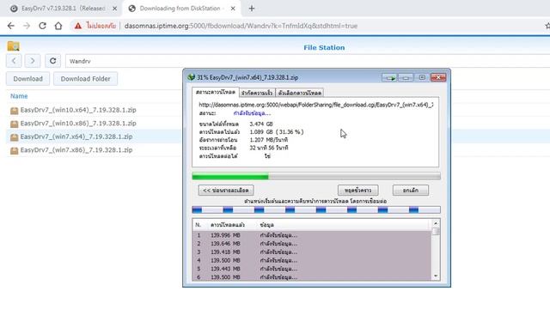This screenshot has width=550, height=309.
Task: Click the pause button (หยุดชั่วคราว)
Action: point(357,191)
